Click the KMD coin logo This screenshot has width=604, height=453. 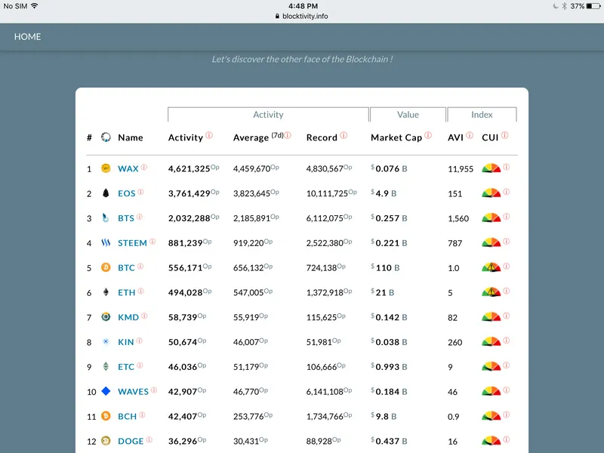coord(106,316)
